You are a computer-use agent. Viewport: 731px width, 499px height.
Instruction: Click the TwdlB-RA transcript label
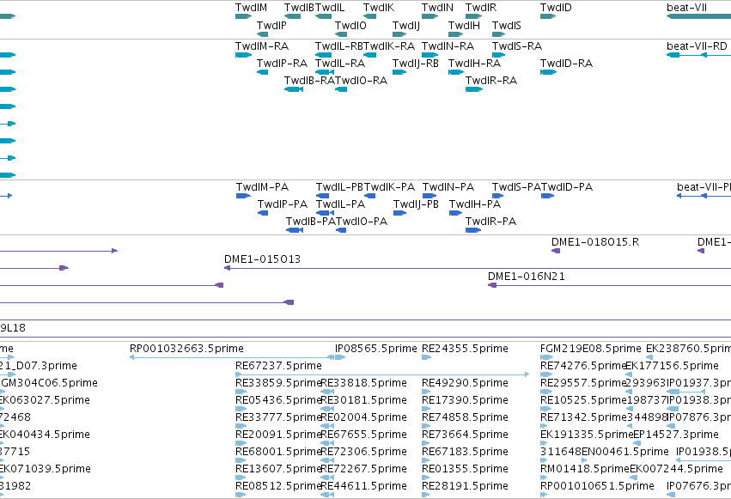tap(309, 81)
